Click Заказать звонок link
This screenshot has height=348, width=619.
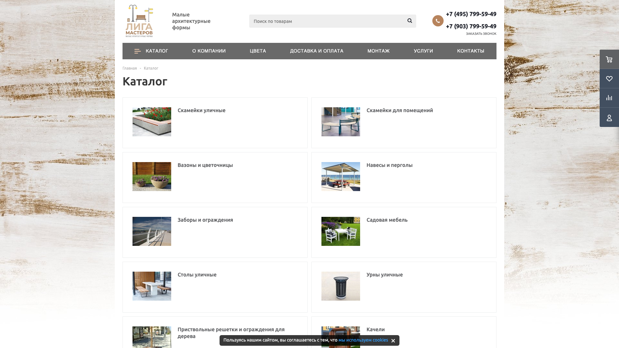pyautogui.click(x=481, y=34)
